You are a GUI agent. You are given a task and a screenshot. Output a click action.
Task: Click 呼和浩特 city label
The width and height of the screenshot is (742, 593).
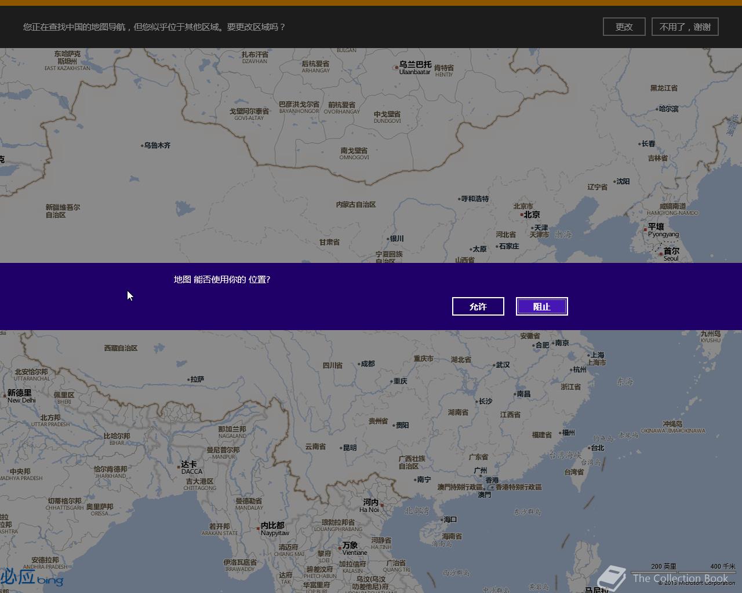pyautogui.click(x=475, y=199)
